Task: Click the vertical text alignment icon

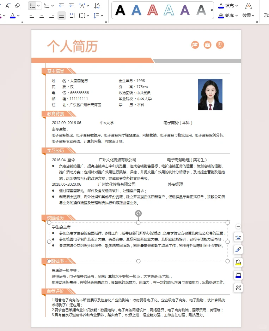Action: (x=82, y=16)
